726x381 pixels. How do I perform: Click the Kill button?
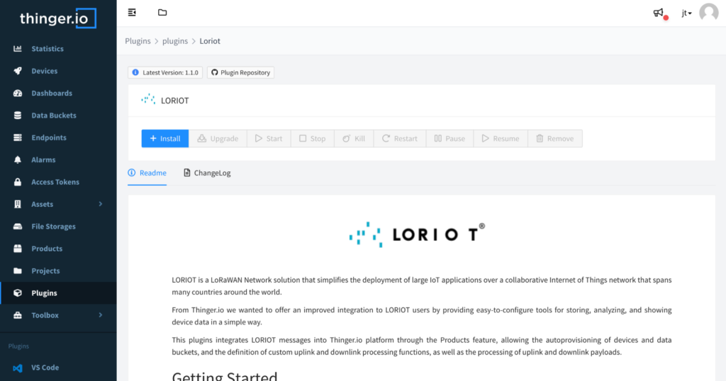pyautogui.click(x=354, y=138)
